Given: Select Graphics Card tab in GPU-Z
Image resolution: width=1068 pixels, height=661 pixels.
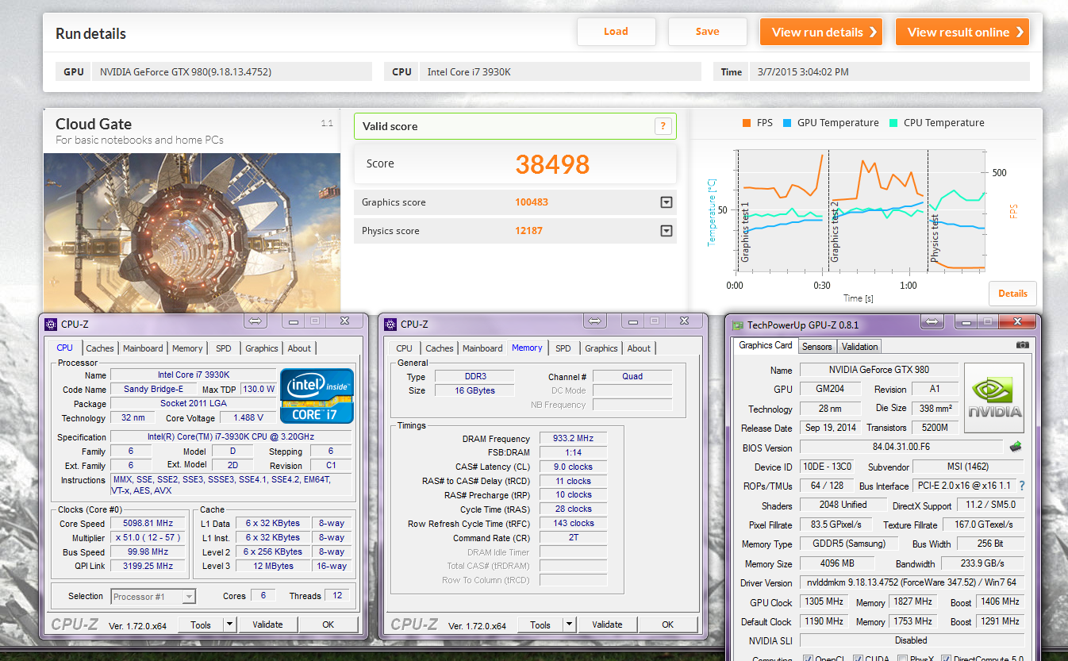Looking at the screenshot, I should pos(766,345).
